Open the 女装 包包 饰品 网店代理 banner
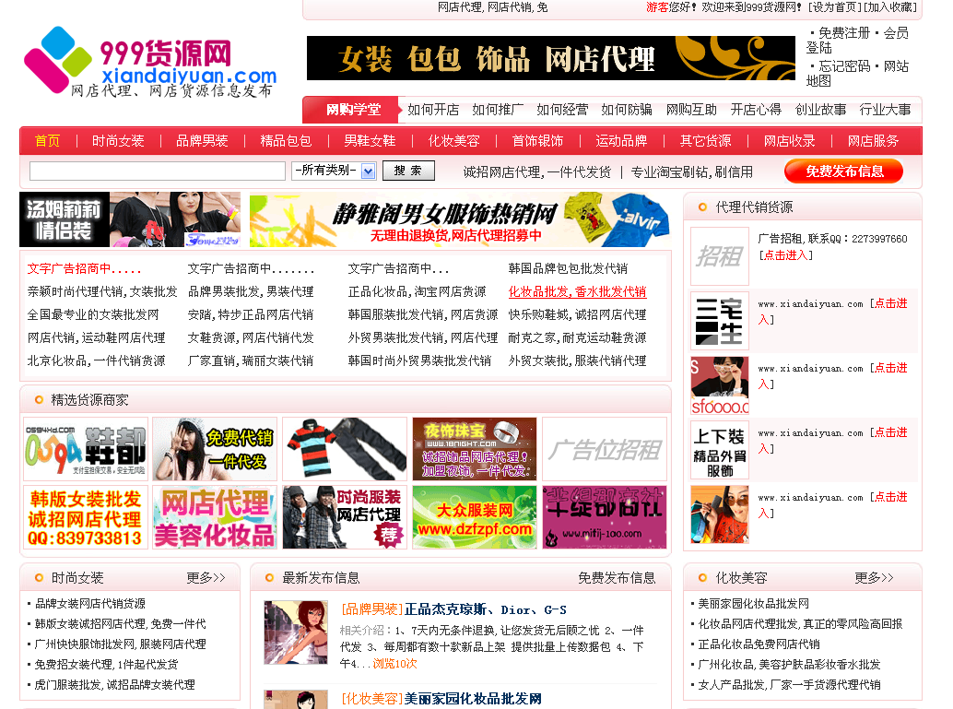 (x=550, y=58)
